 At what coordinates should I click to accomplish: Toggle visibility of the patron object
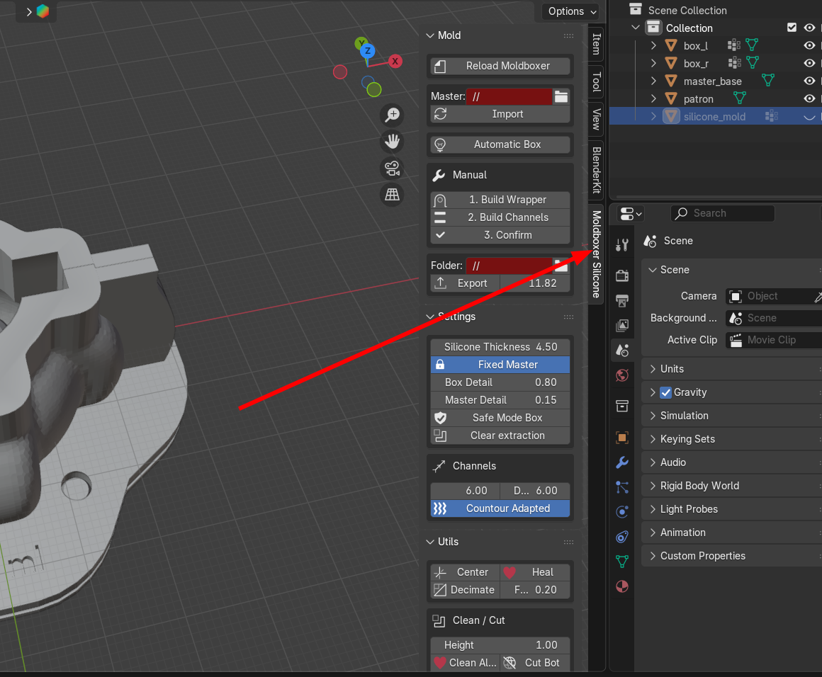(x=809, y=98)
